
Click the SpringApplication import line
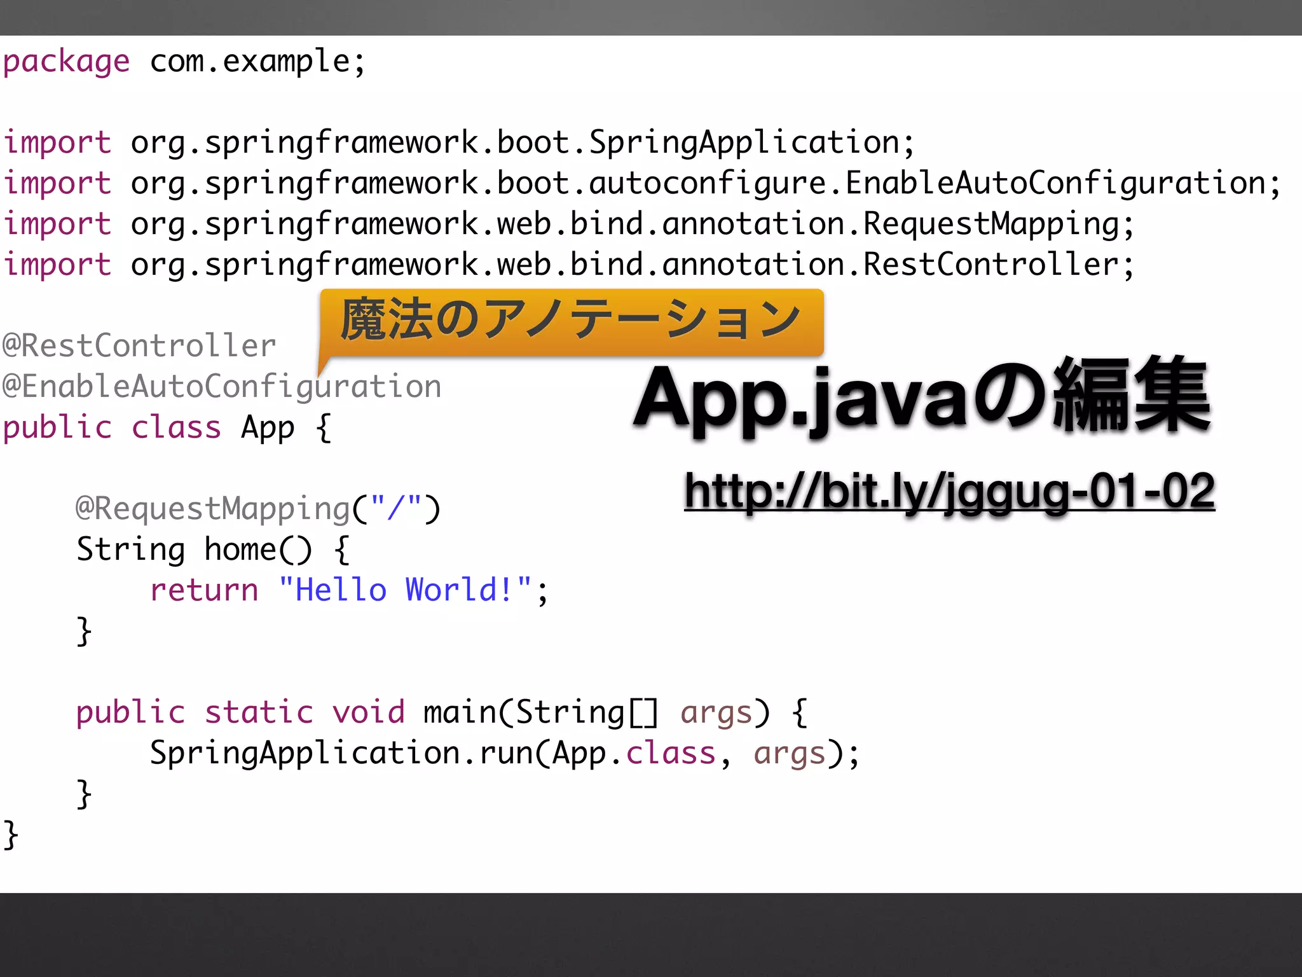(x=459, y=144)
